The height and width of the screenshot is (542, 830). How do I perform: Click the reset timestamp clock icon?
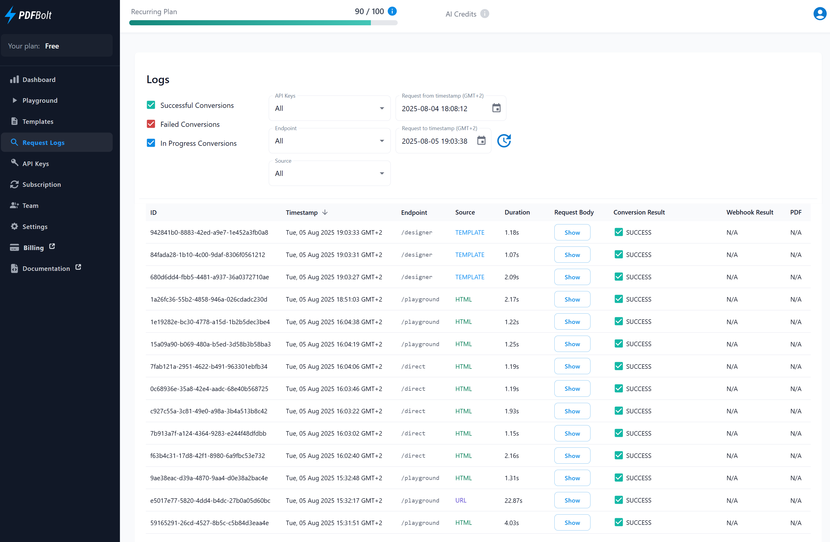504,141
